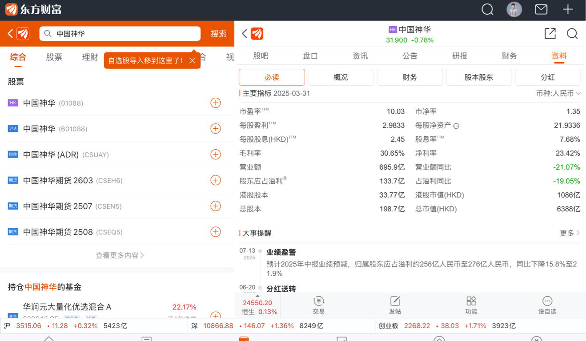Switch to the 资料 tab

(559, 56)
